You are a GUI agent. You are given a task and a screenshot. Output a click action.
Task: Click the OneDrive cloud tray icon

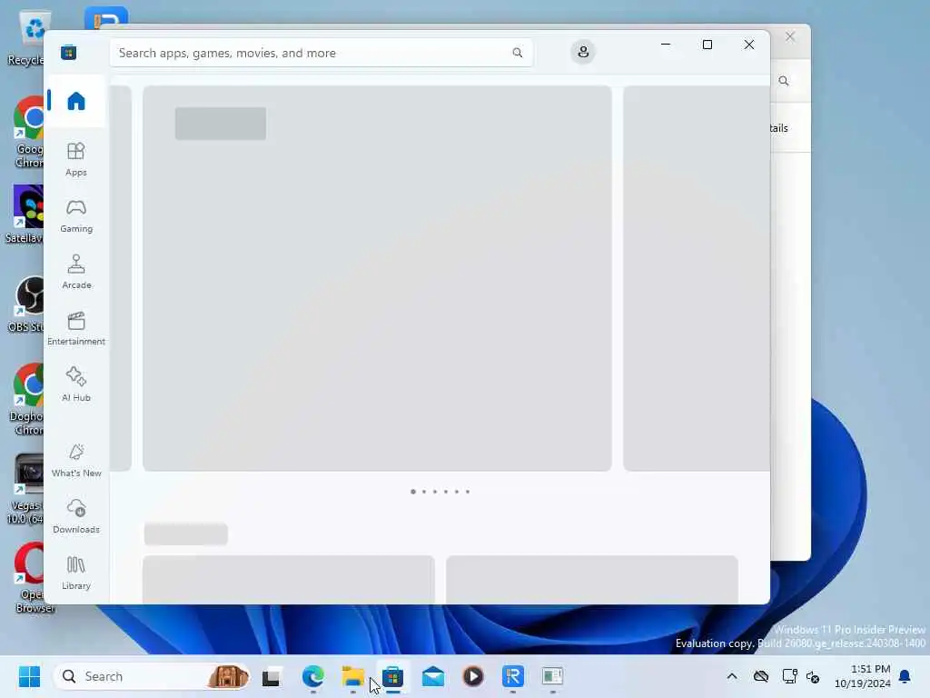[x=761, y=676]
